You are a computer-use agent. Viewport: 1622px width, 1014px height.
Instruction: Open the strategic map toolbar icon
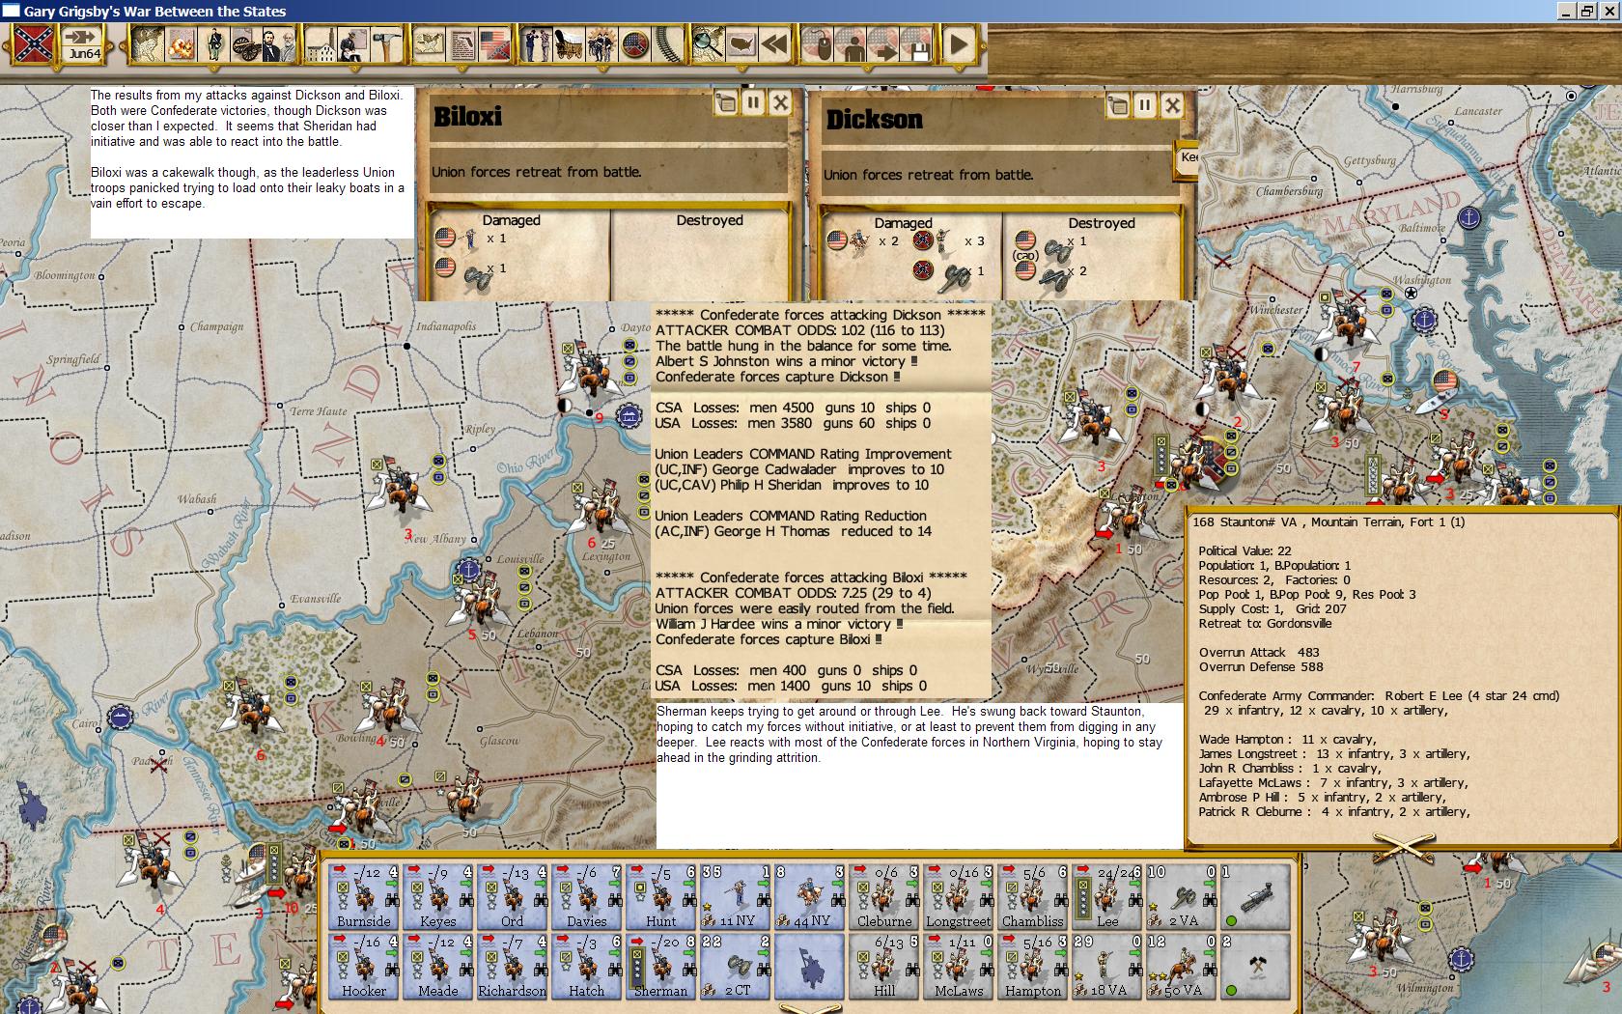coord(147,44)
